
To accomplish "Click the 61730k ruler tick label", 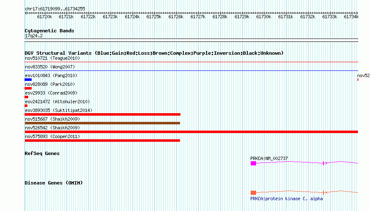I will pos(264,17).
